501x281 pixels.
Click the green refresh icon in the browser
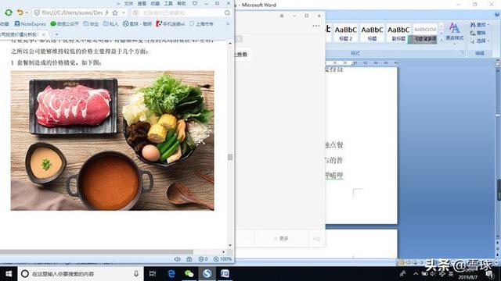click(9, 12)
